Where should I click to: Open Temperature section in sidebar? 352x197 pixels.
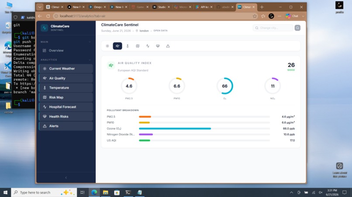point(66,88)
